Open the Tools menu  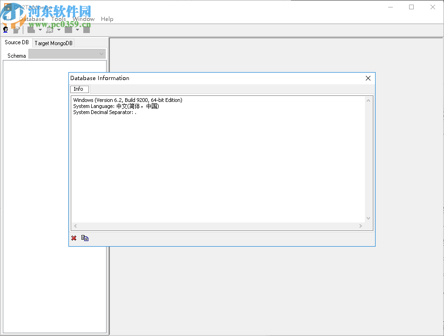[x=59, y=19]
